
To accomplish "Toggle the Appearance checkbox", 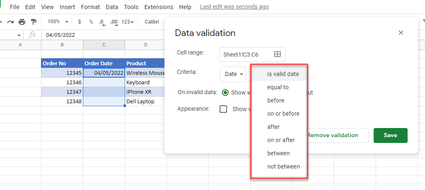I will [x=223, y=109].
